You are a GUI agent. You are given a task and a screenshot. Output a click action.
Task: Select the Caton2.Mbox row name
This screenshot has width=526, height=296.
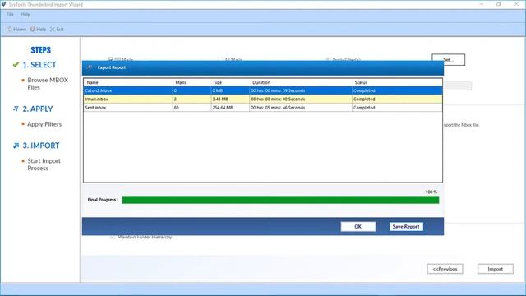point(99,90)
